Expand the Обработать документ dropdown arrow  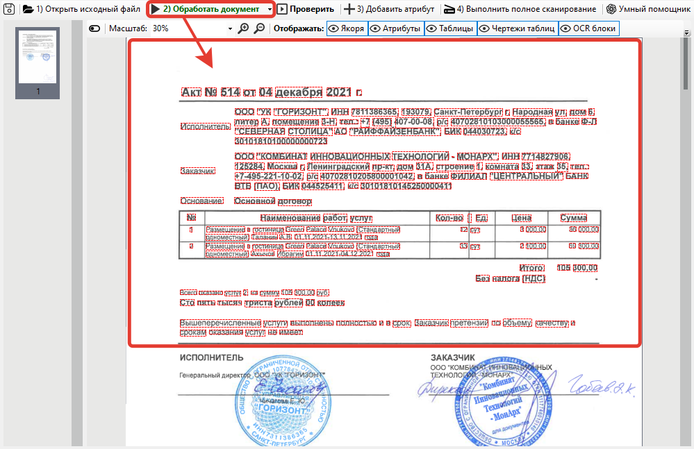tap(270, 9)
